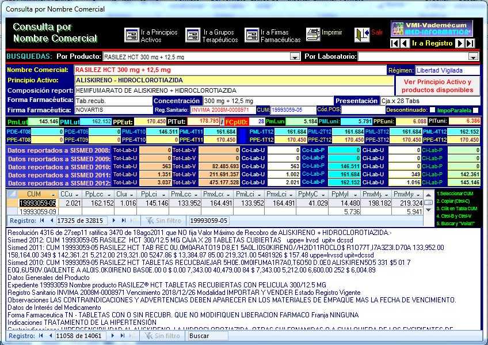
Task: Click Ver Principio Activo y productos disponibles
Action: 437,86
